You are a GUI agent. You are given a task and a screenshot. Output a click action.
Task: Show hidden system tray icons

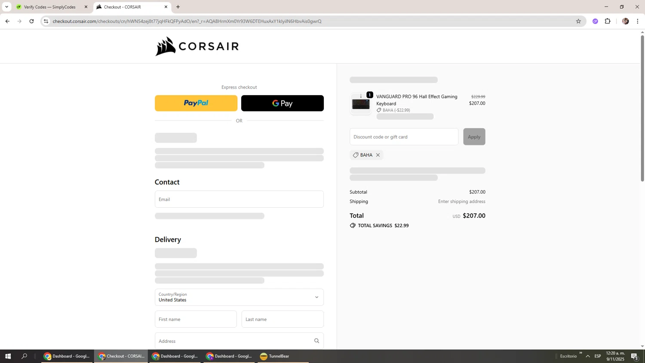coord(588,356)
